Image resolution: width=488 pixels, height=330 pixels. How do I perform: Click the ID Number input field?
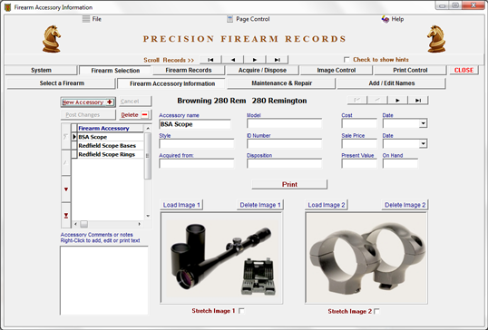point(285,143)
